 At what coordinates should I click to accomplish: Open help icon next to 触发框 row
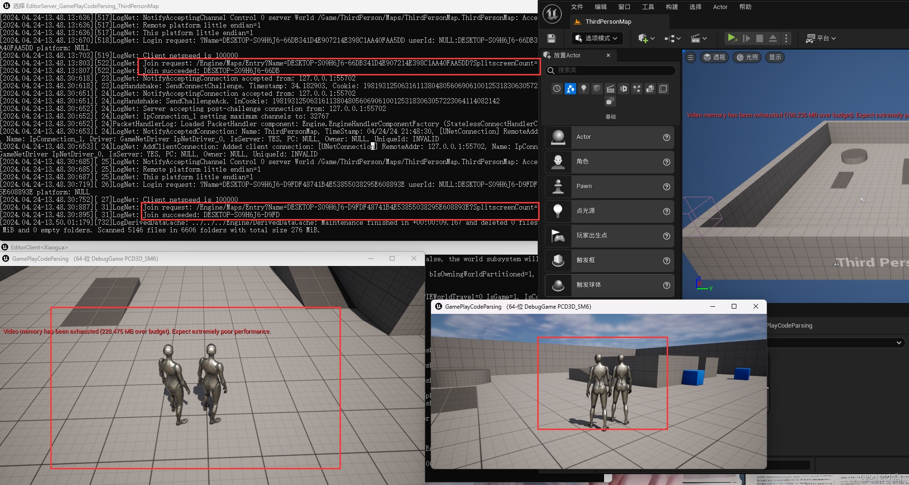(667, 261)
